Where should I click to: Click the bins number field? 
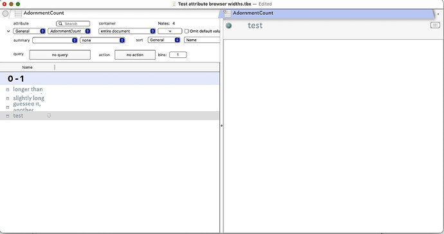point(178,55)
